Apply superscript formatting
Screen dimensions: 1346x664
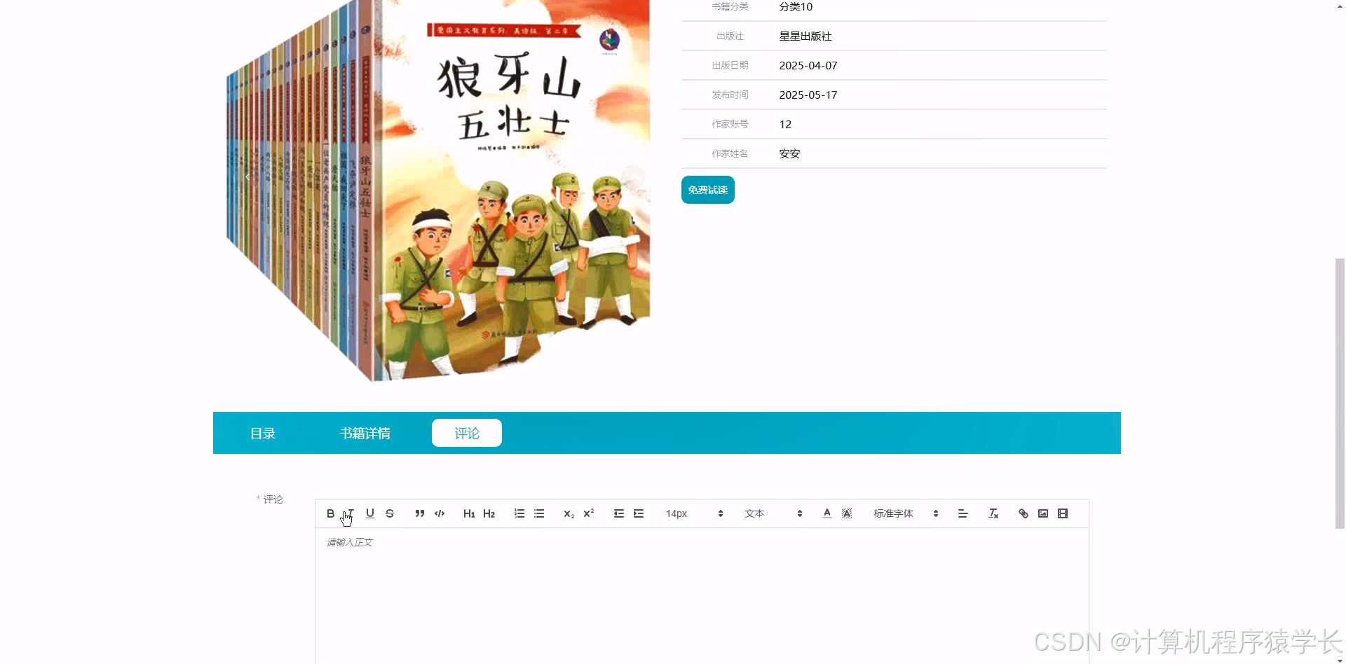coord(588,513)
